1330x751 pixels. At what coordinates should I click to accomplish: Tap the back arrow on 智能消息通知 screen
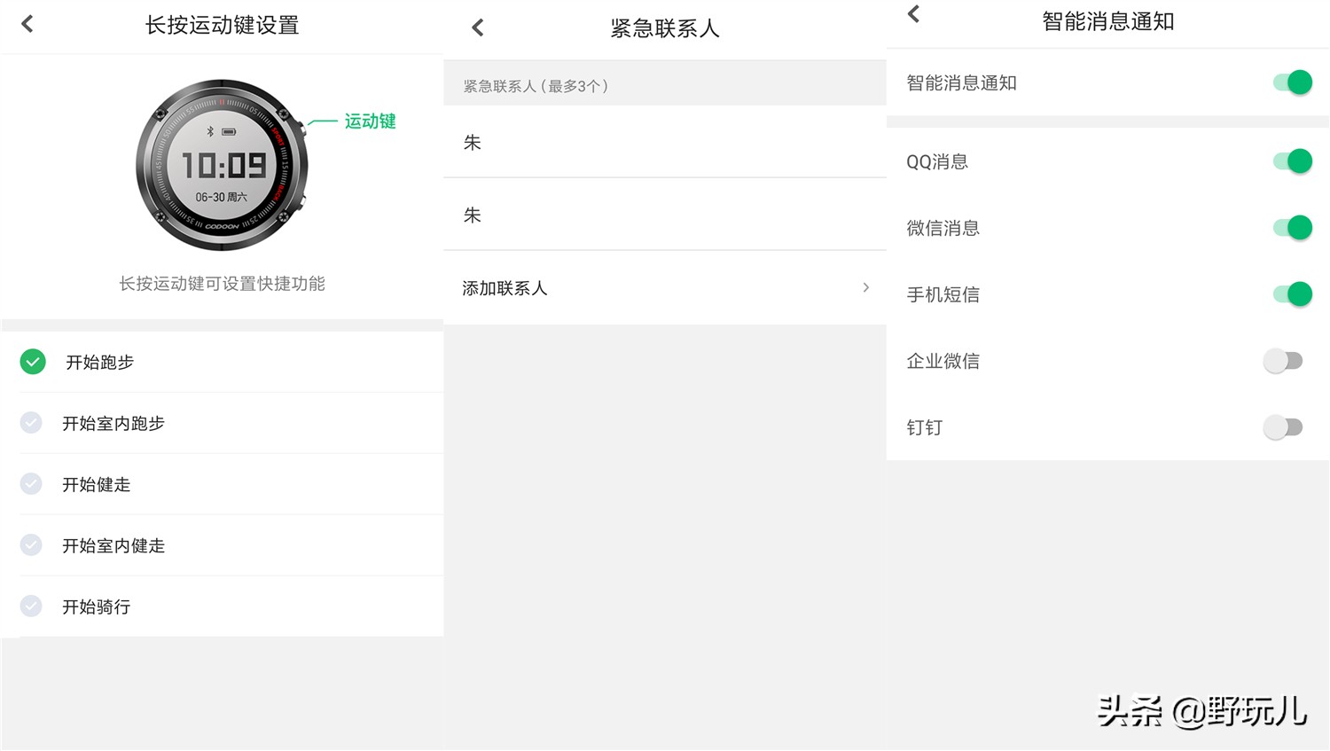pyautogui.click(x=912, y=15)
